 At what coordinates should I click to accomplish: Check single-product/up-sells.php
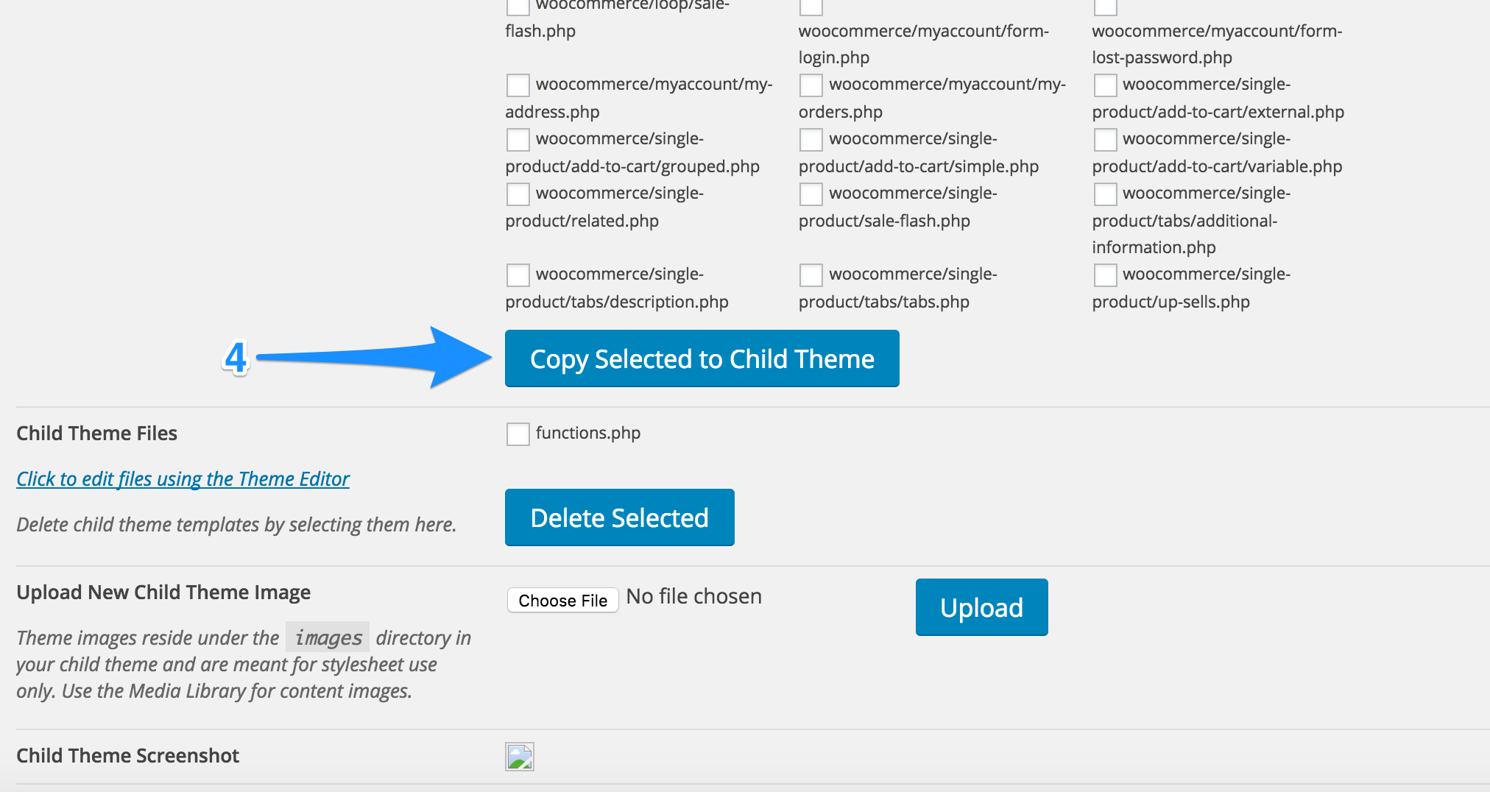(x=1105, y=275)
